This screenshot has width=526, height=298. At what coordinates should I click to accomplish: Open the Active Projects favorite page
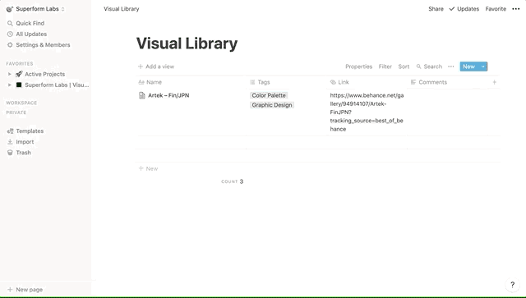pos(44,74)
